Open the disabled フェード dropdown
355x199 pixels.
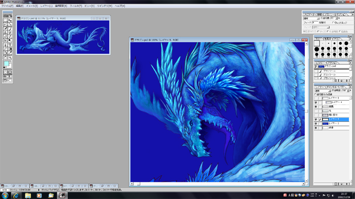[x=321, y=27]
